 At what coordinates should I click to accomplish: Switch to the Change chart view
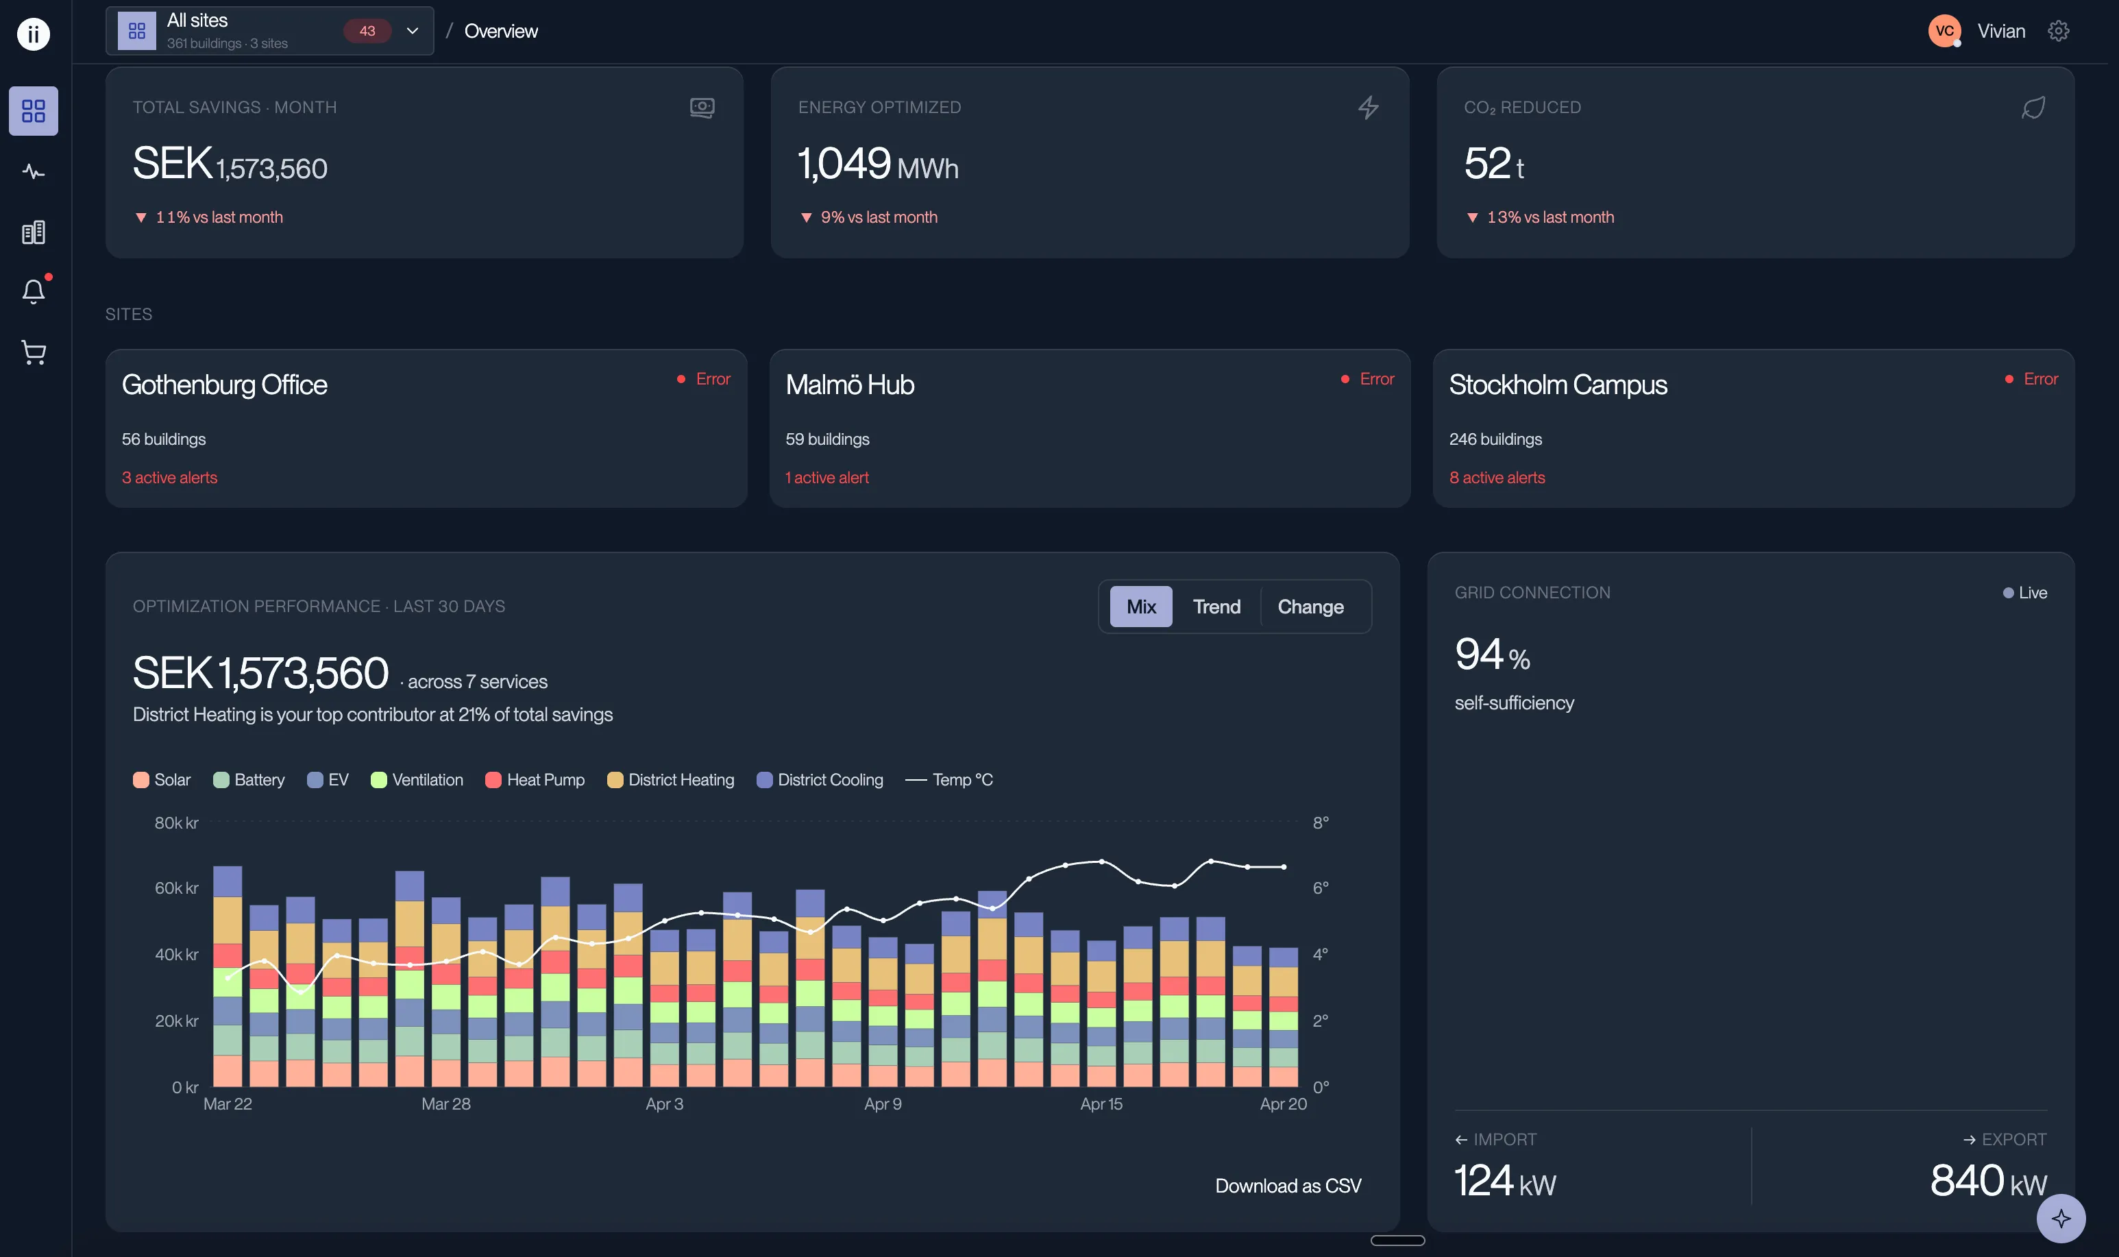(1310, 607)
